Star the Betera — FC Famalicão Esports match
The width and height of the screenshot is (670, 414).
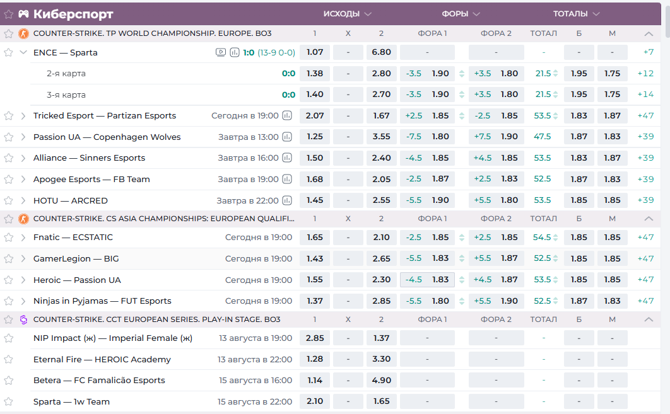(x=9, y=380)
